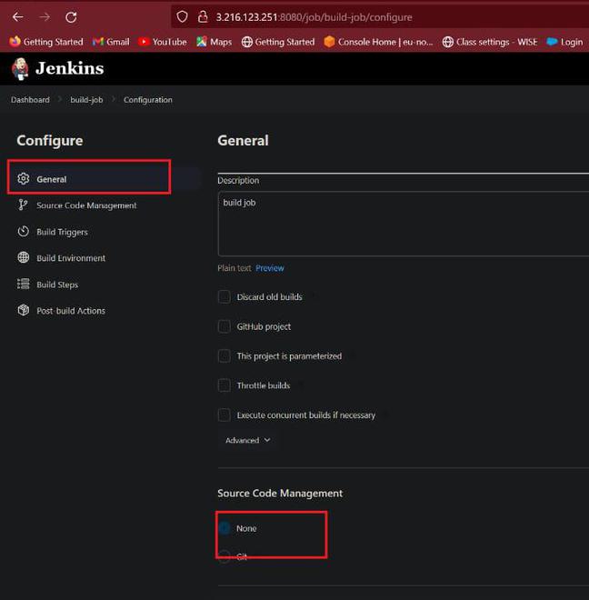The width and height of the screenshot is (589, 600).
Task: Click into the Description text area
Action: coord(404,224)
